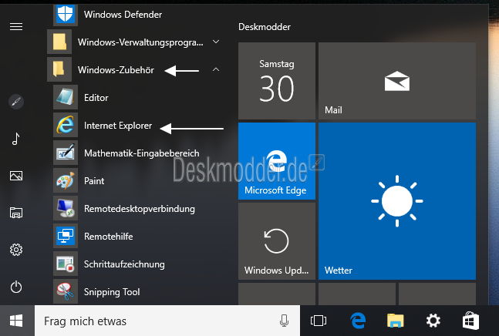Click the Power icon in Start sidebar

tap(16, 287)
